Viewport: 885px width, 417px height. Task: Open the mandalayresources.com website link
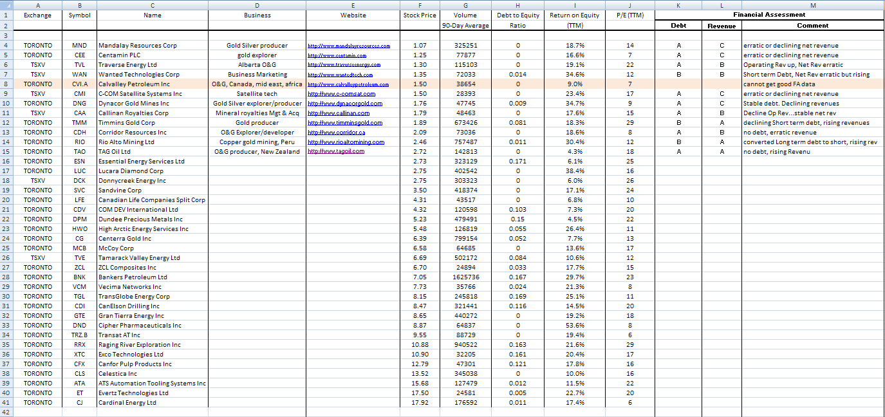coord(349,46)
